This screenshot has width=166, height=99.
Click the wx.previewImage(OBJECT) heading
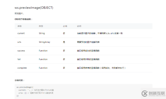point(34,8)
